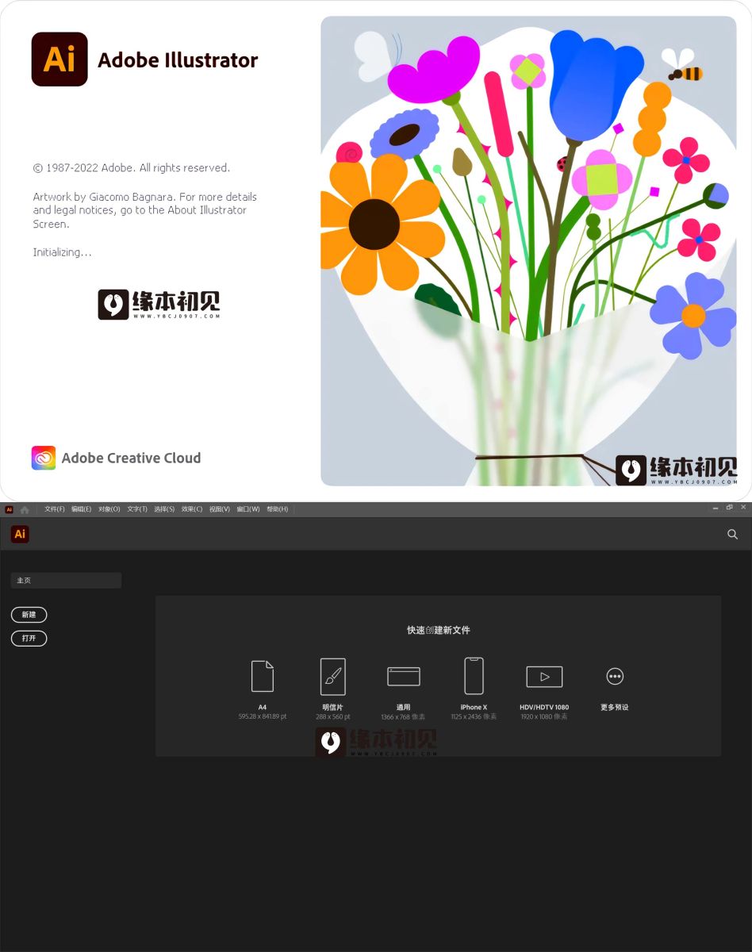Viewport: 752px width, 952px height.
Task: Click the 快速创建新文件 heading text
Action: 439,630
